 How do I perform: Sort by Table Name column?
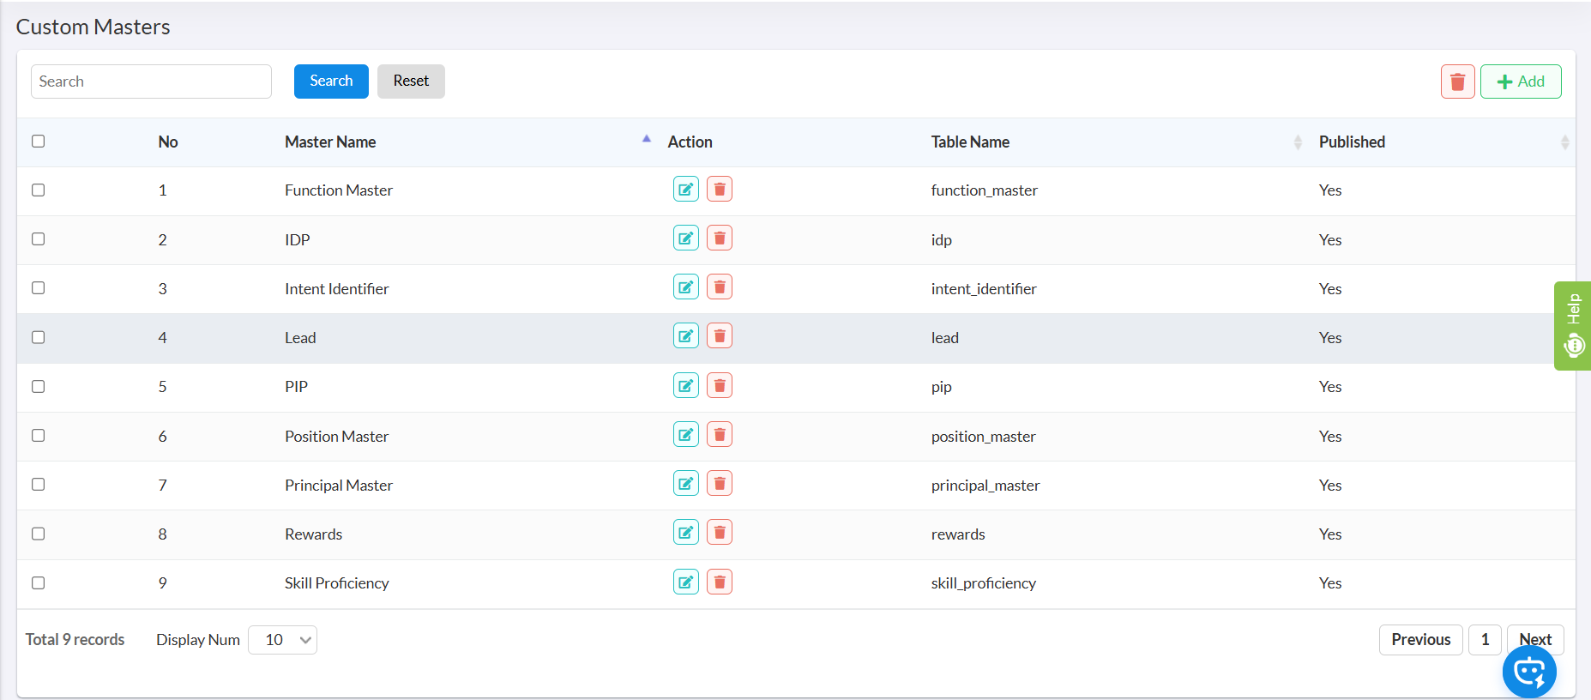coord(970,142)
